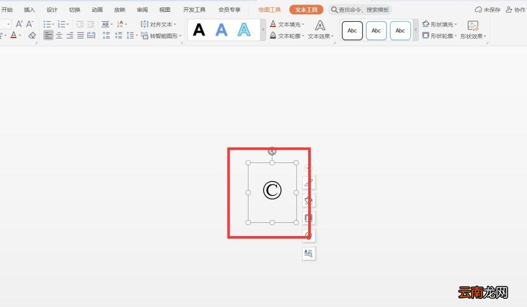Expand the text style gallery
Screen dimensions: 527x307
263,30
